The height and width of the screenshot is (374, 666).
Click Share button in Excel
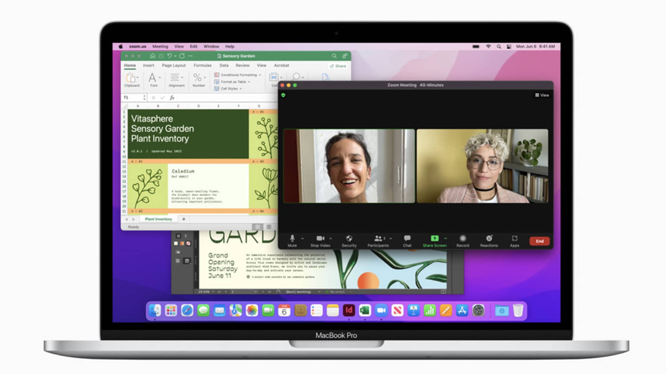tap(338, 66)
